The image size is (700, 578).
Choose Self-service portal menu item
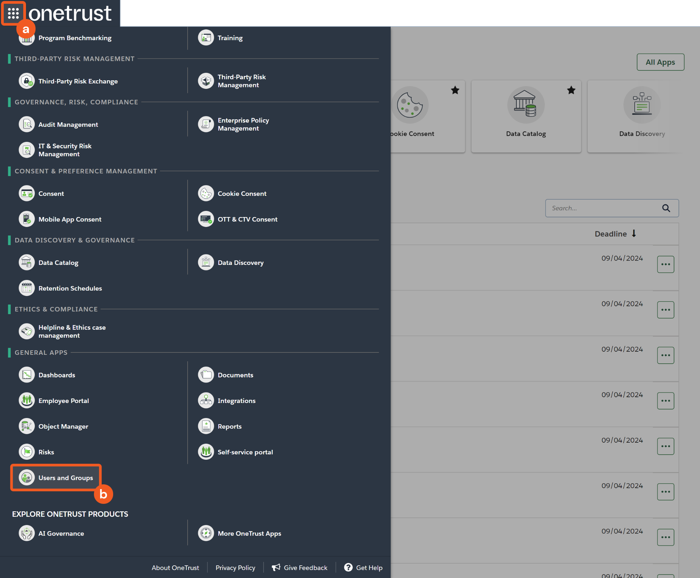pos(245,452)
